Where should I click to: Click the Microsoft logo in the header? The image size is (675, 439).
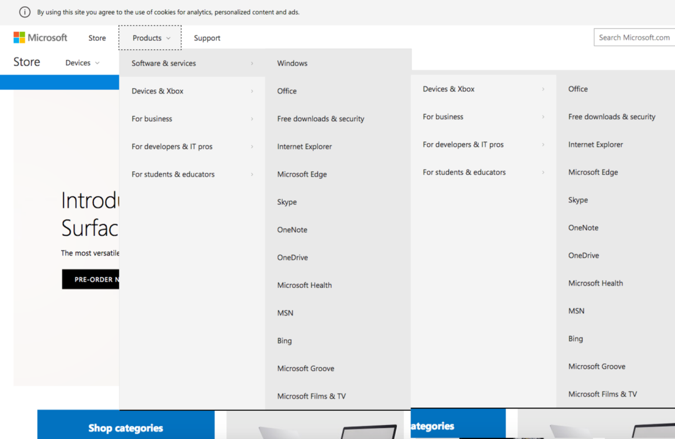point(40,38)
